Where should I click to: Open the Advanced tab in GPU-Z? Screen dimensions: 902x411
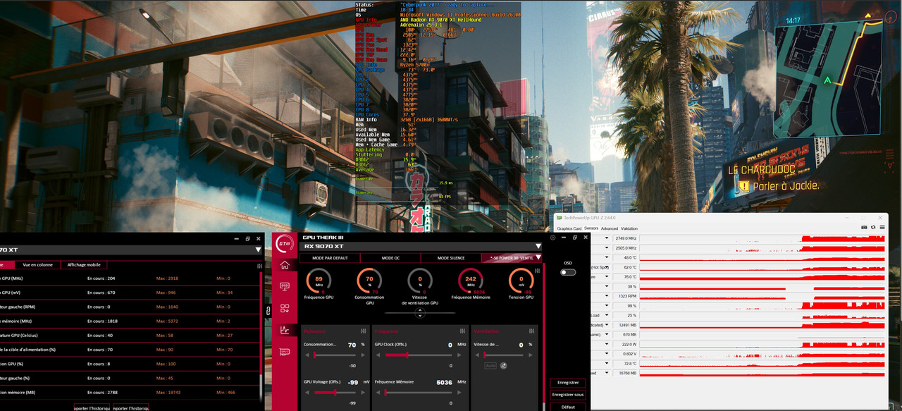[610, 228]
